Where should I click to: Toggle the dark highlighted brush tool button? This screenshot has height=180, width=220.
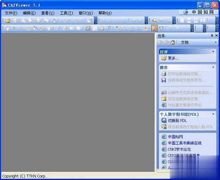88,28
